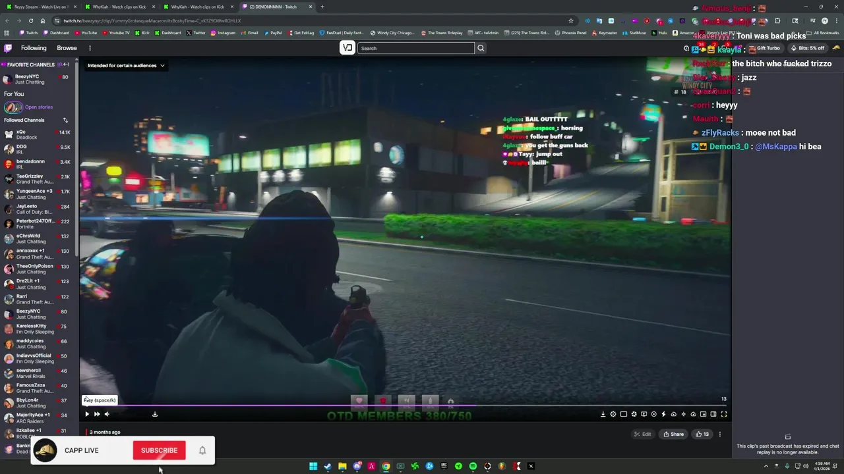844x474 pixels.
Task: Click the fast-forward icon in player controls
Action: 97,414
